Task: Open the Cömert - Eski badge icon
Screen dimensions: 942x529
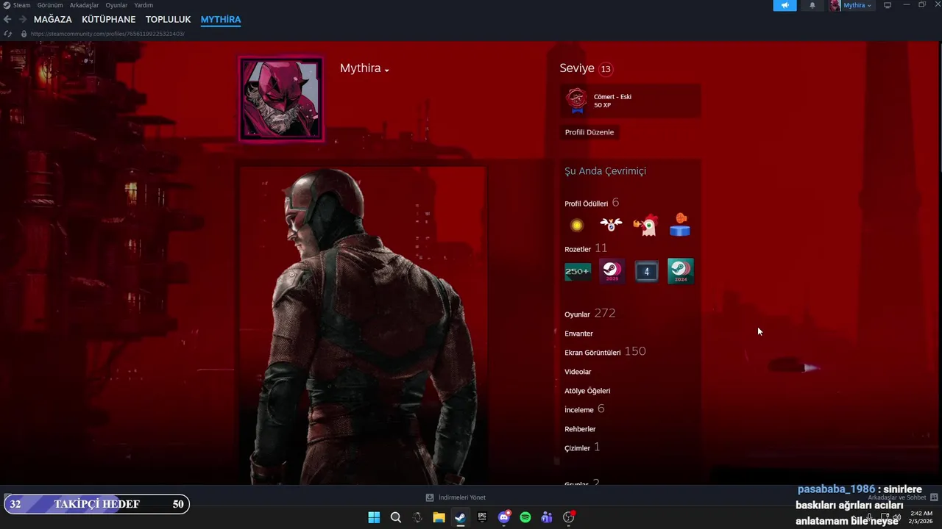Action: [x=577, y=101]
